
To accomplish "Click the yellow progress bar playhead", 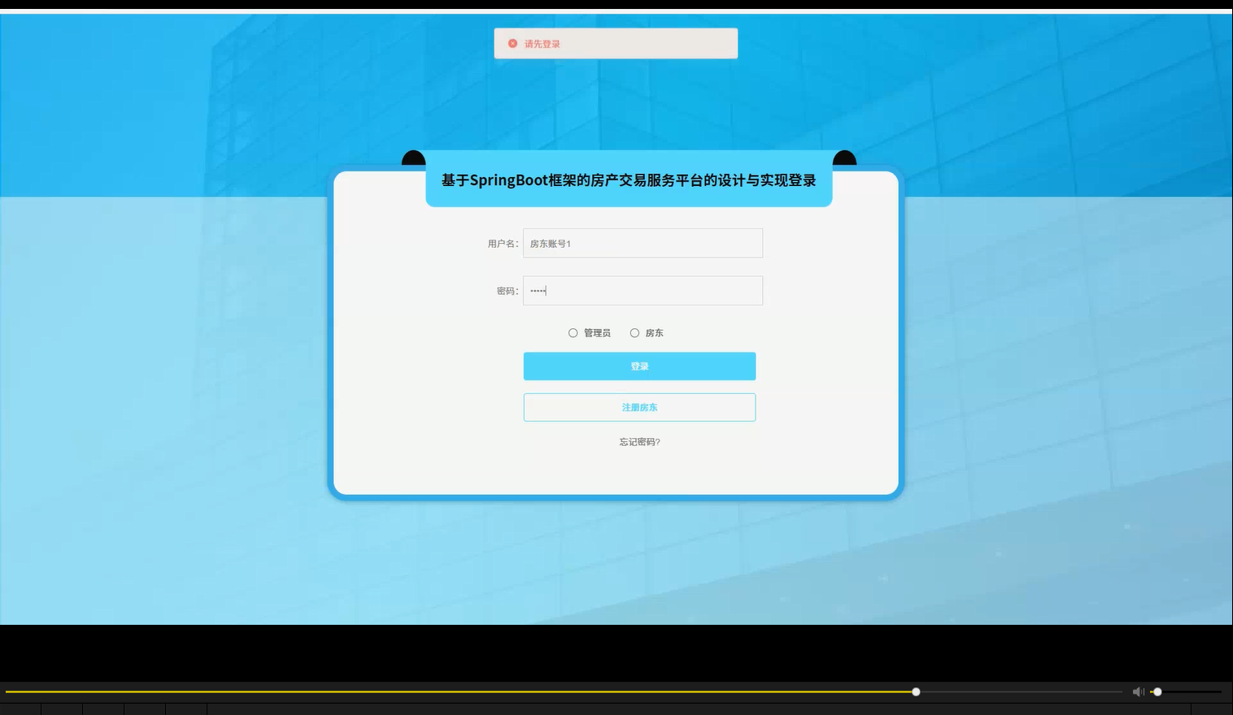I will coord(915,691).
